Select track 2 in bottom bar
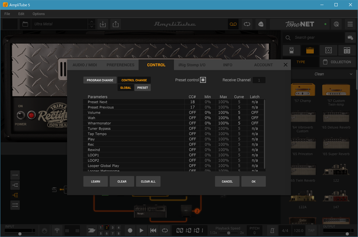The width and height of the screenshot is (358, 237). pos(107,228)
